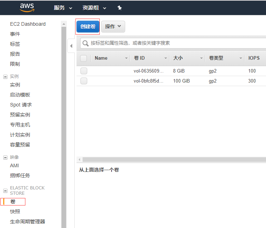The height and width of the screenshot is (228, 266).
Task: Collapse the 映像 section minus icon
Action: tap(5, 157)
